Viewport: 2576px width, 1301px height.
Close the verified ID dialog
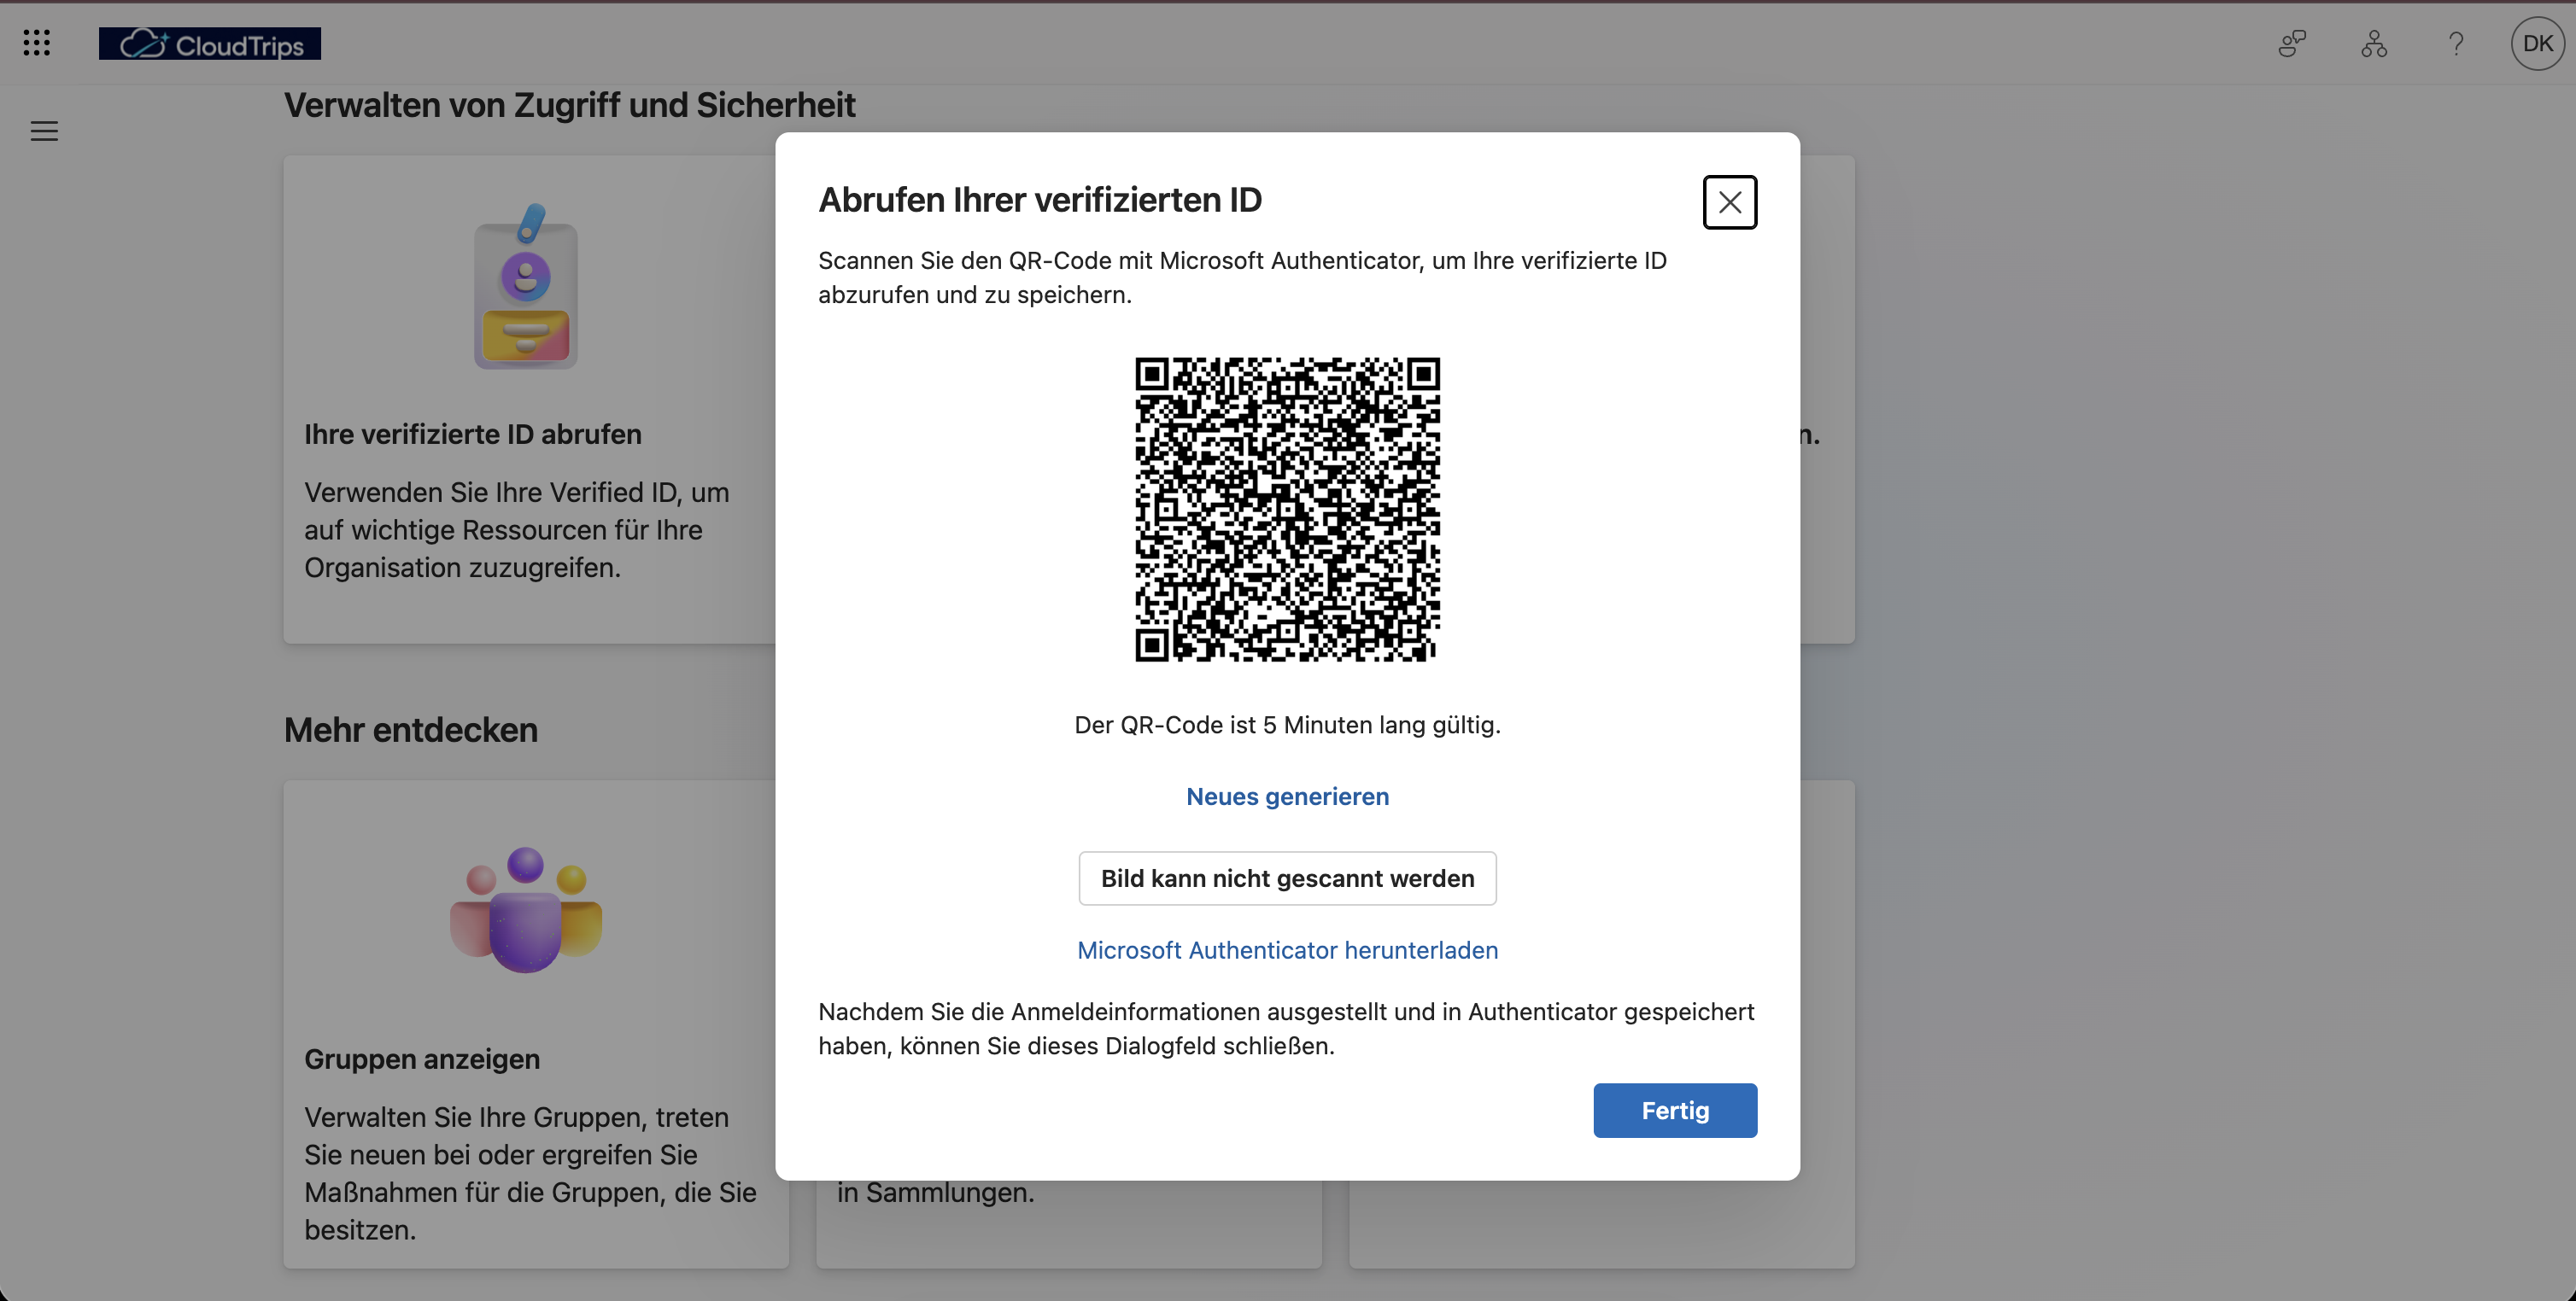click(1730, 201)
